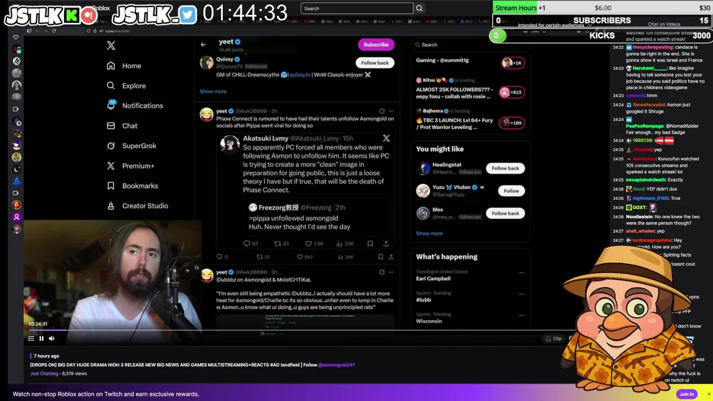Repost icon showing 93 reposts
The height and width of the screenshot is (401, 713).
[x=277, y=243]
